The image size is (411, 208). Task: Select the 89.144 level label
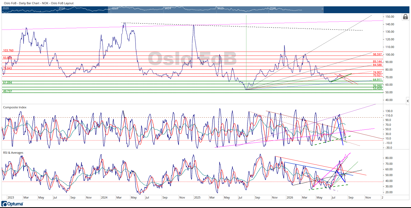(x=377, y=61)
